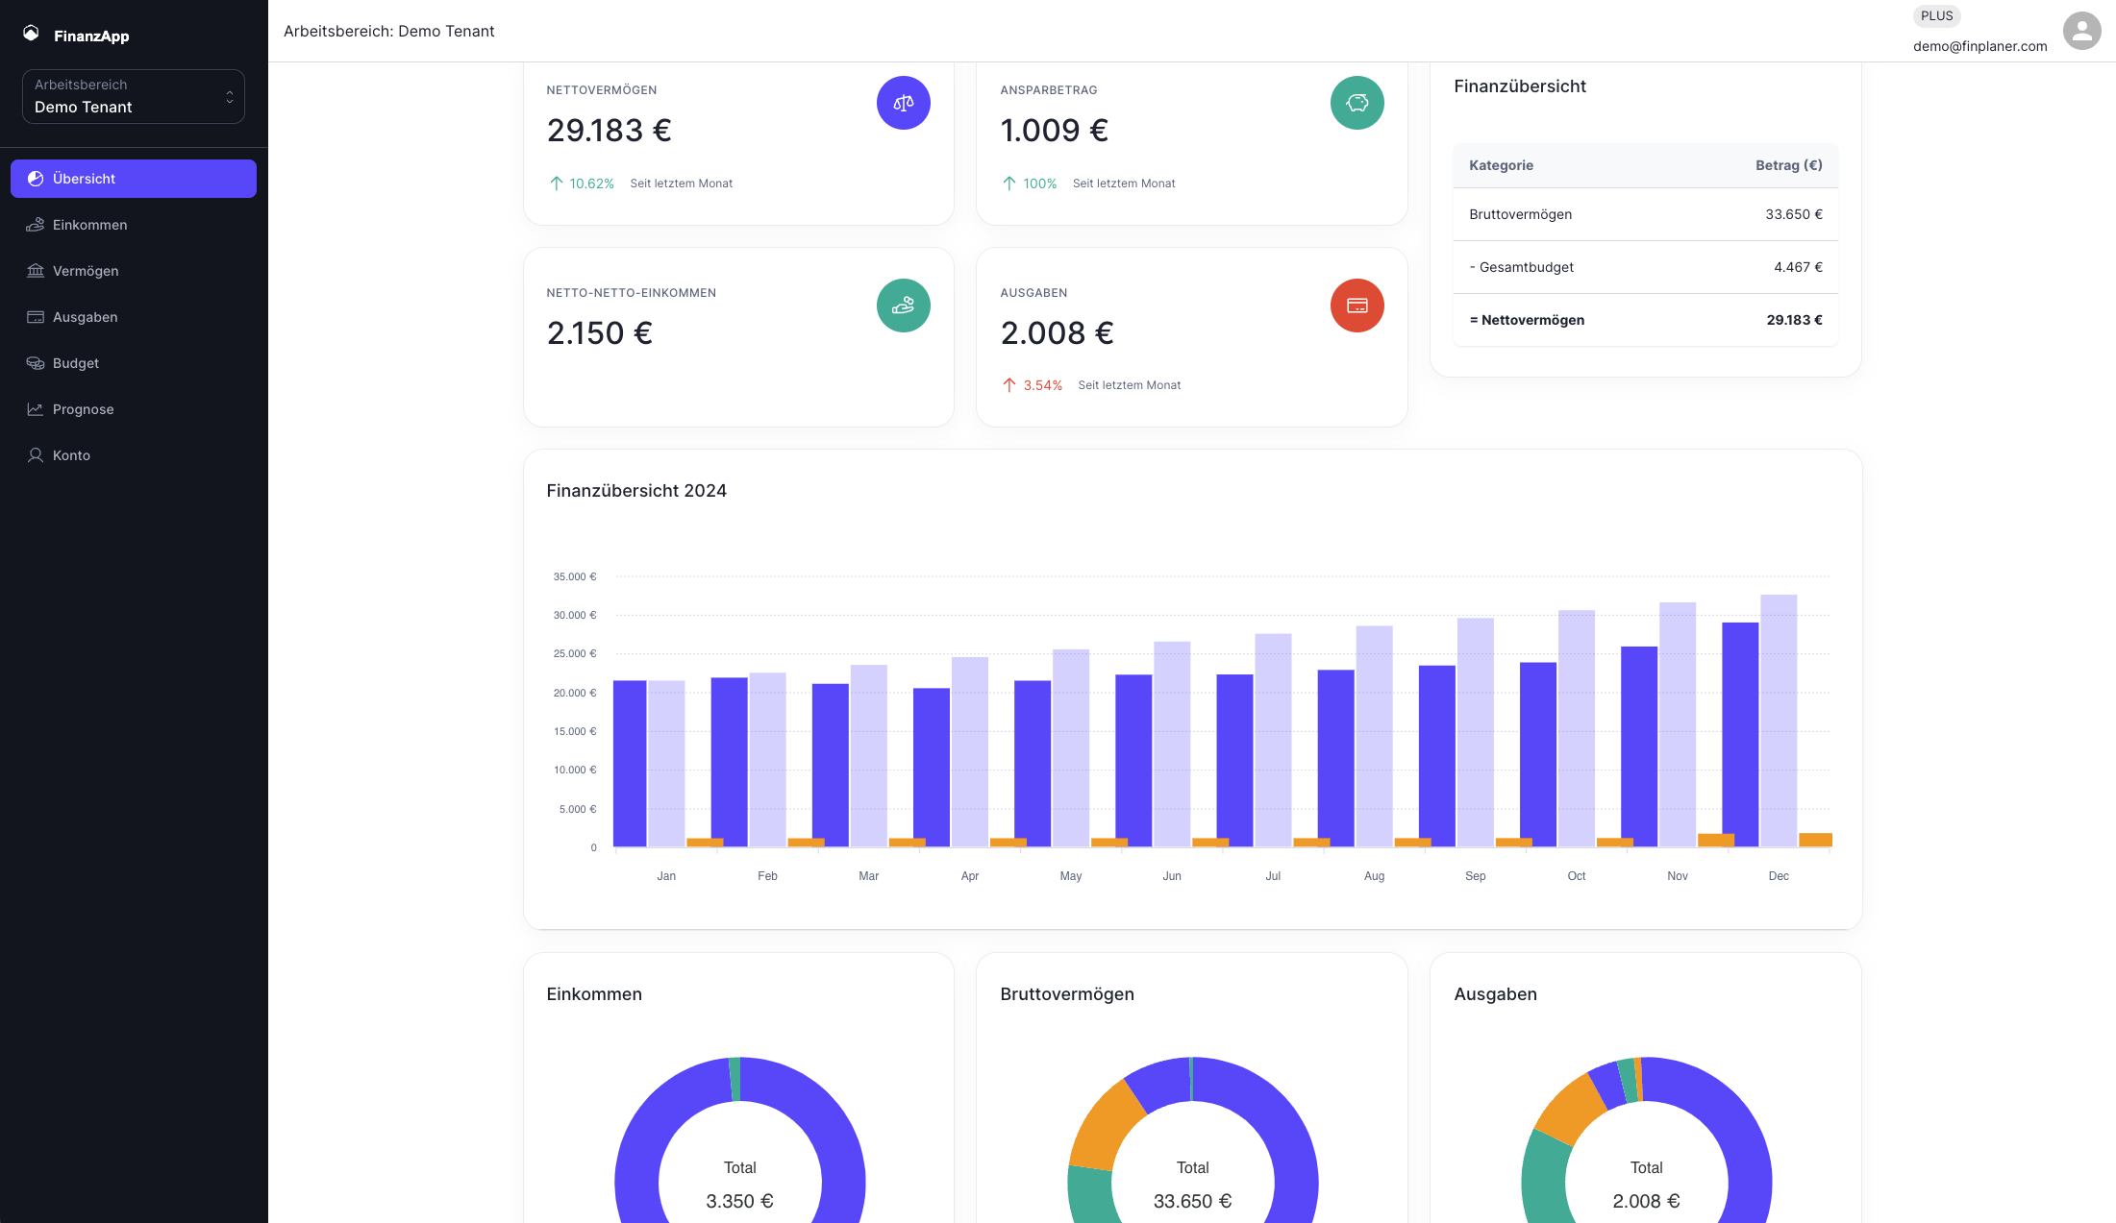Click the Budget coins icon

coord(36,363)
